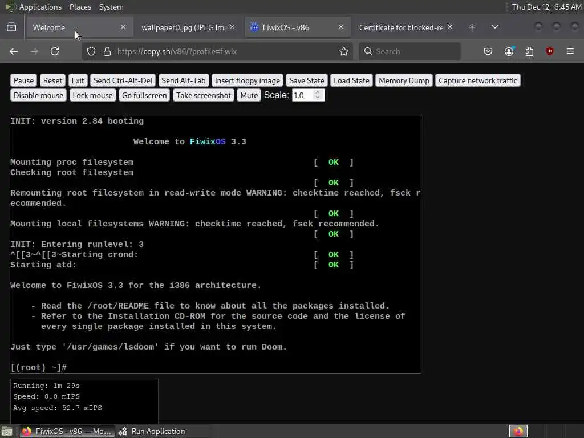Click the clock Thu Dec 12, 6:45 AM
584x438 pixels.
click(546, 7)
